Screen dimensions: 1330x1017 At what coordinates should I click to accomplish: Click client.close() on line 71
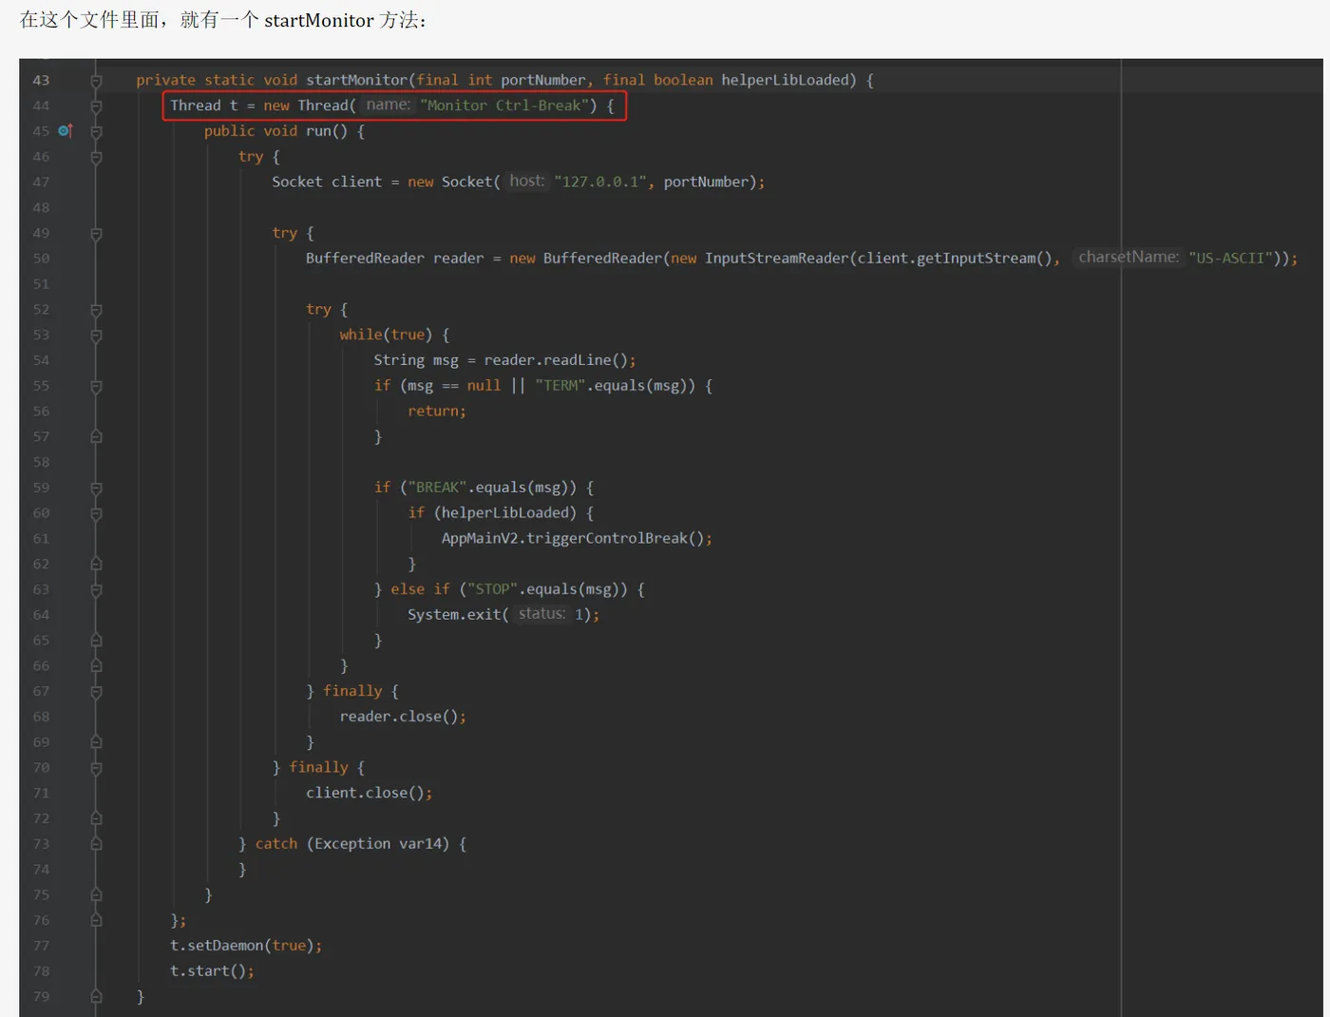[x=366, y=793]
